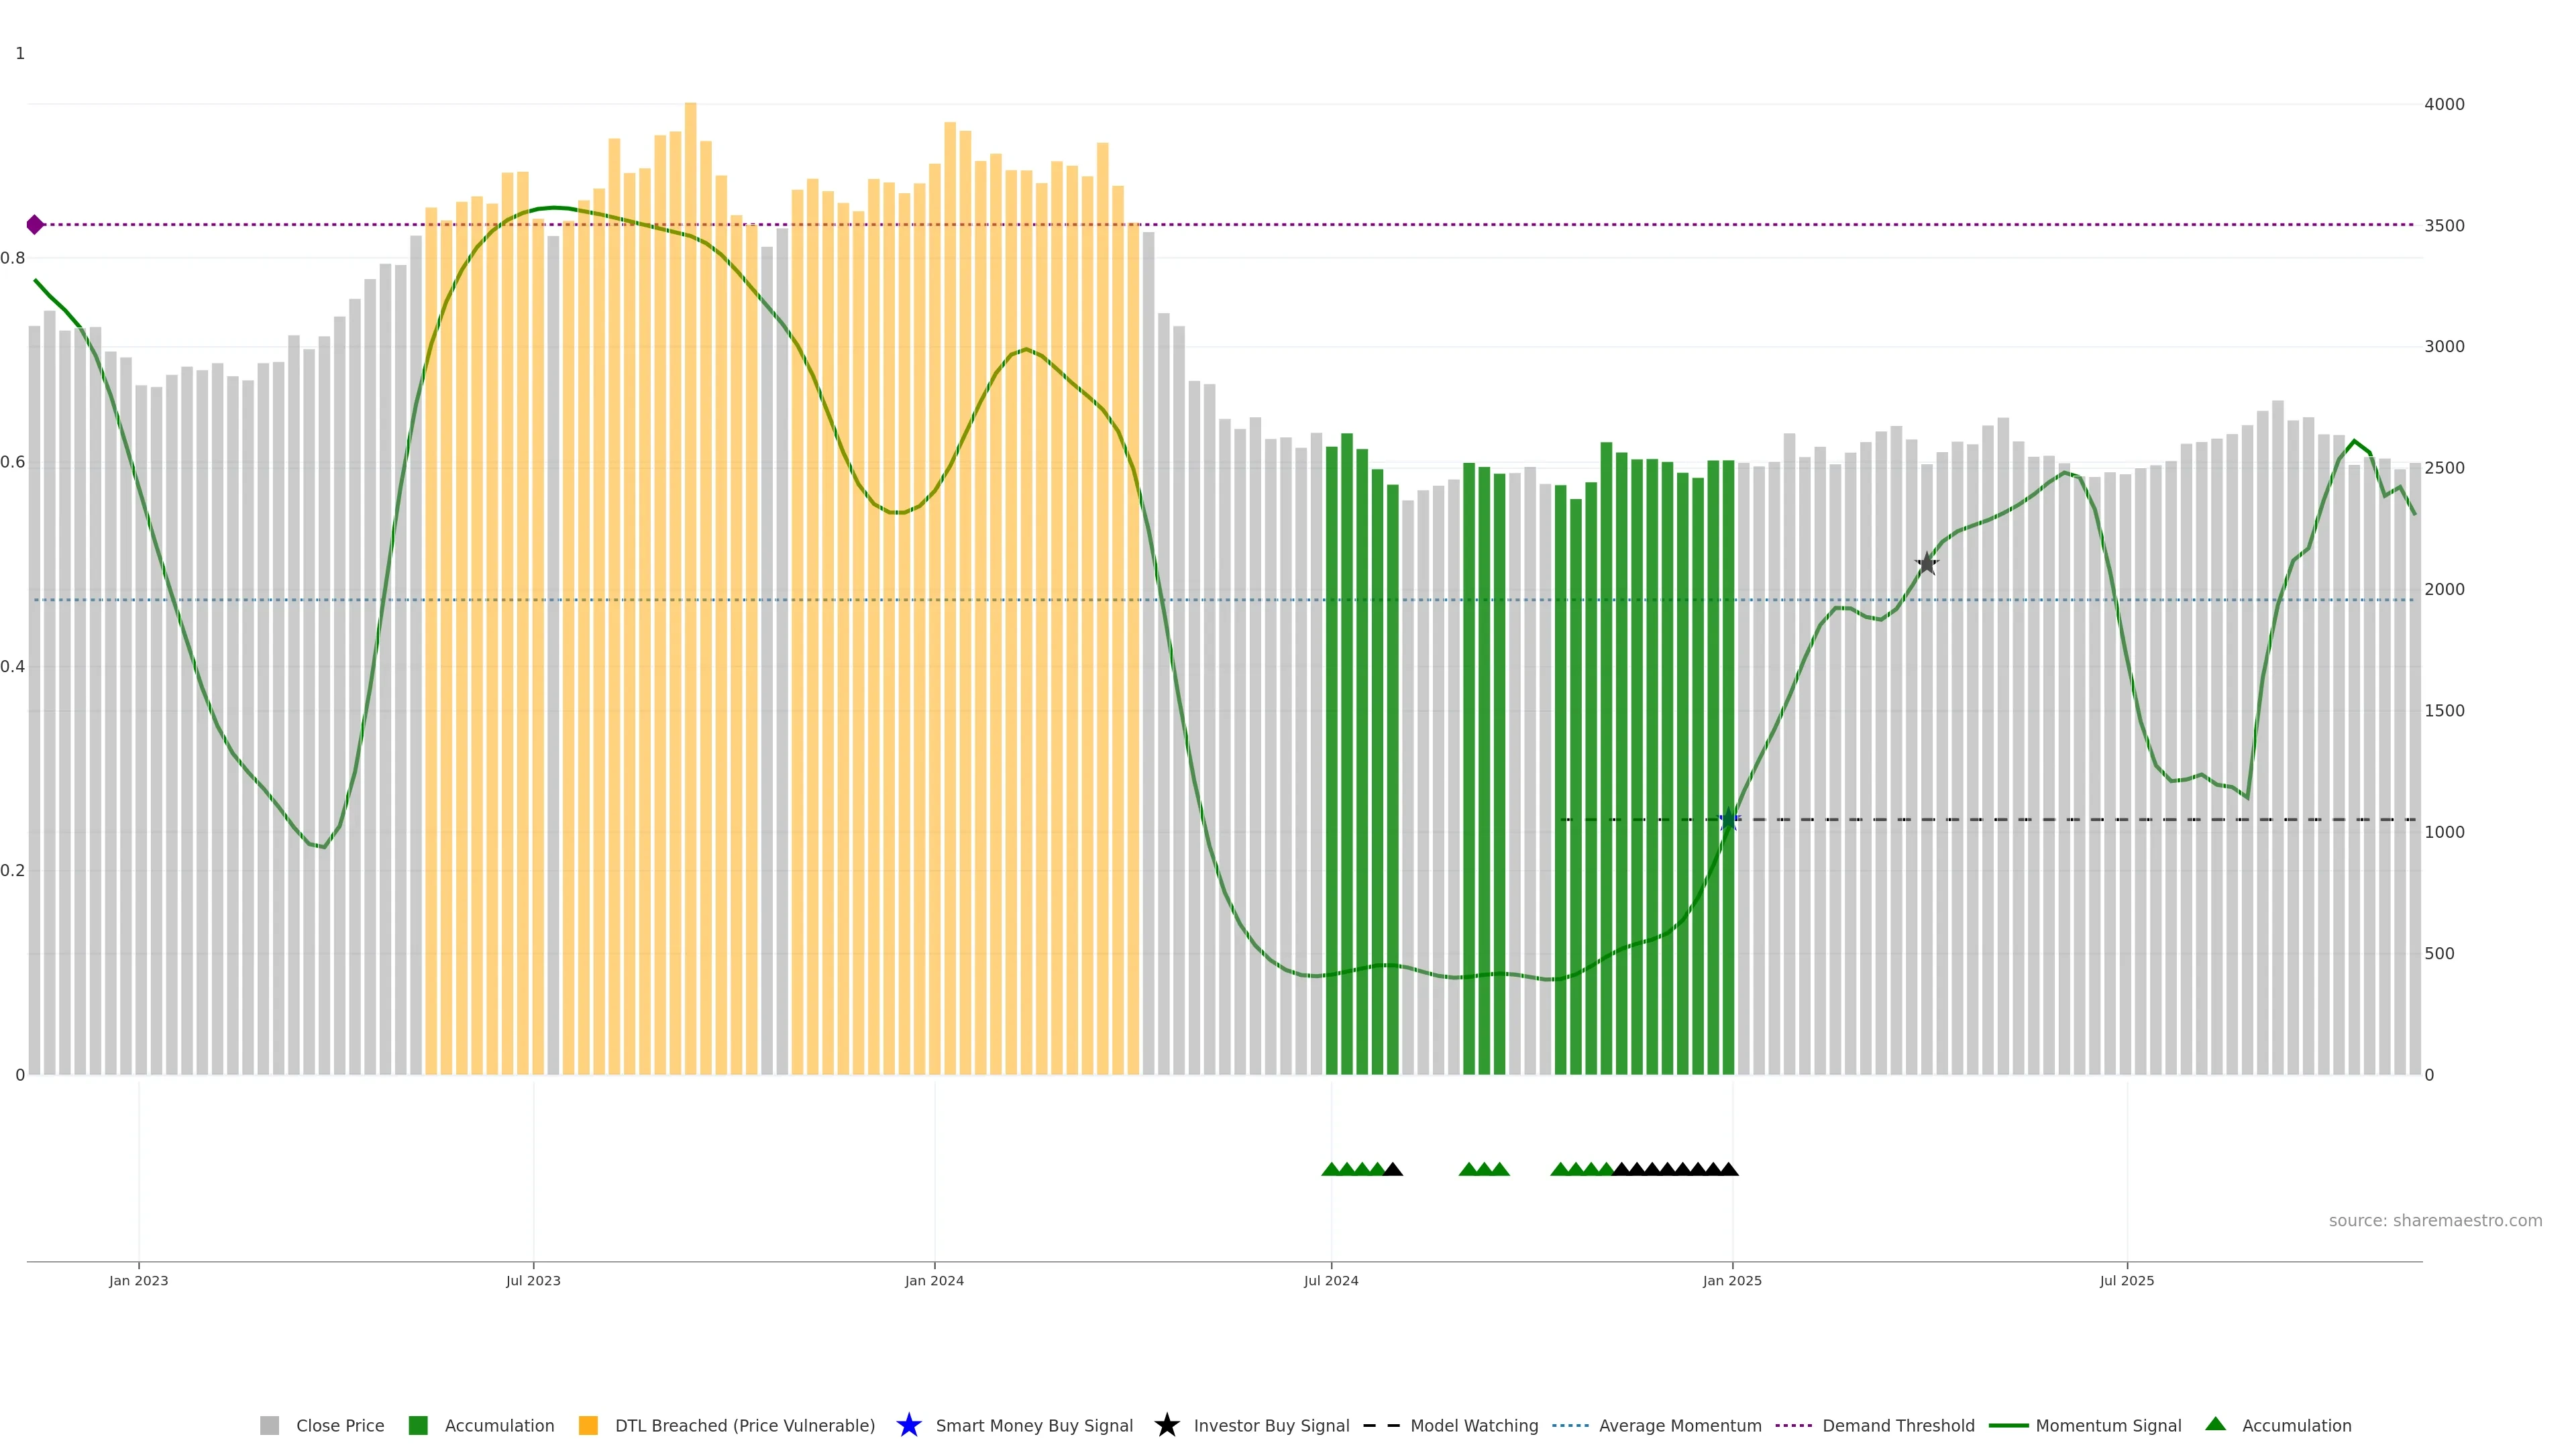Toggle Momentum Signal legend entry
Viewport: 2576px width, 1449px height.
click(2107, 1425)
